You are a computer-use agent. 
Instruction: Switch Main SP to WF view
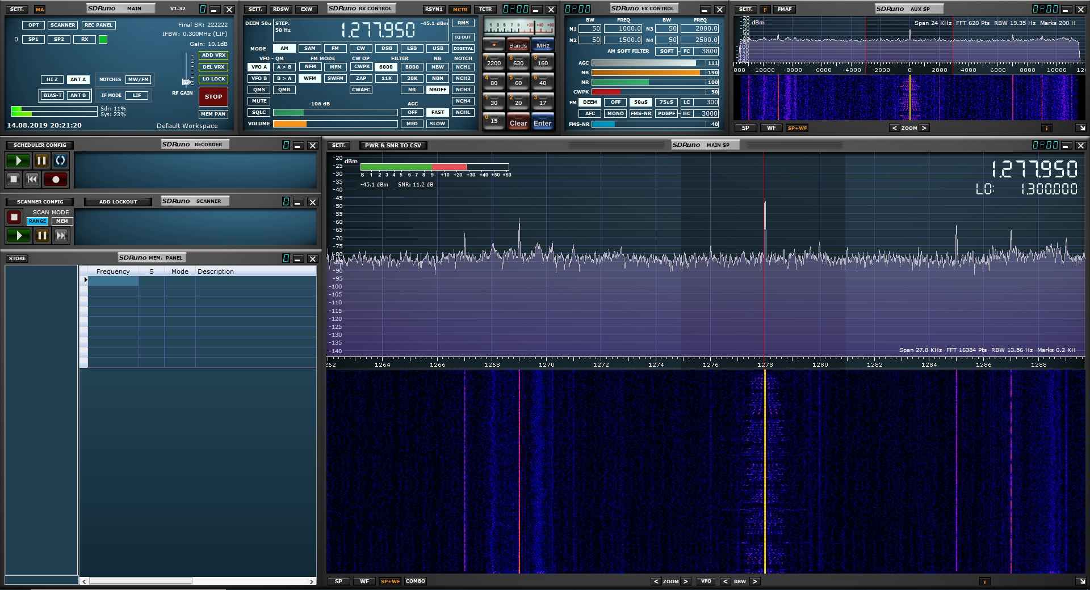point(364,581)
